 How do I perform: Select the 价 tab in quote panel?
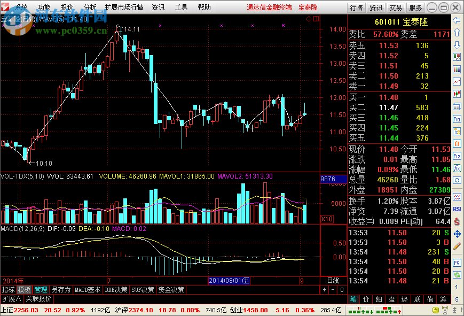[x=366, y=299]
